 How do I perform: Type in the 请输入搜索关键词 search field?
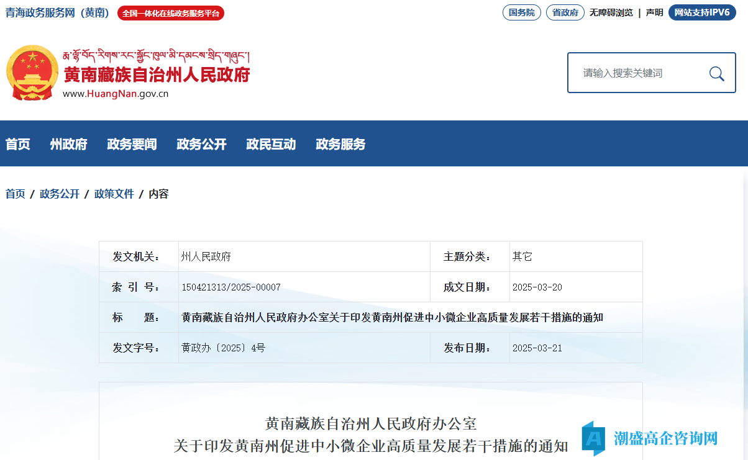[x=637, y=73]
